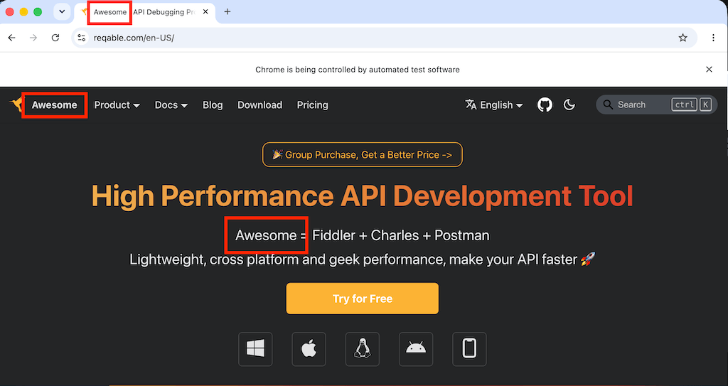Viewport: 728px width, 386px height.
Task: Open a new browser tab
Action: [227, 11]
